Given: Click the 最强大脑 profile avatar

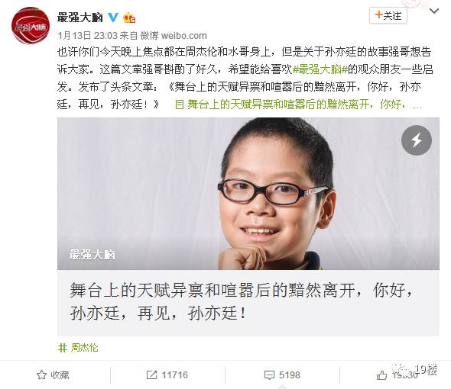Looking at the screenshot, I should 31,26.
